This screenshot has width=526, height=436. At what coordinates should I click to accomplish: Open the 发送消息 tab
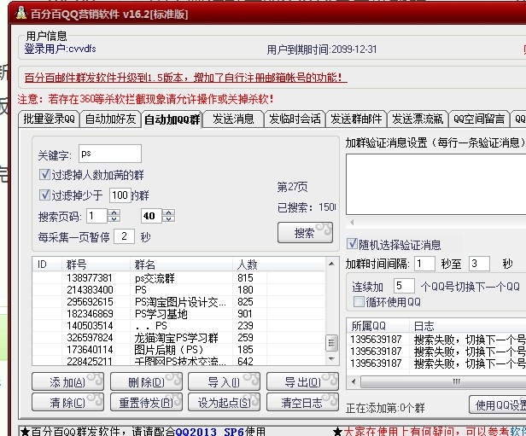(233, 119)
